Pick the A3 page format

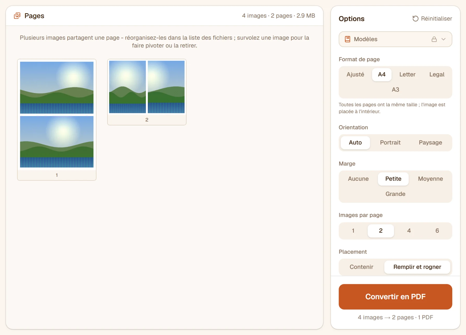pyautogui.click(x=395, y=90)
